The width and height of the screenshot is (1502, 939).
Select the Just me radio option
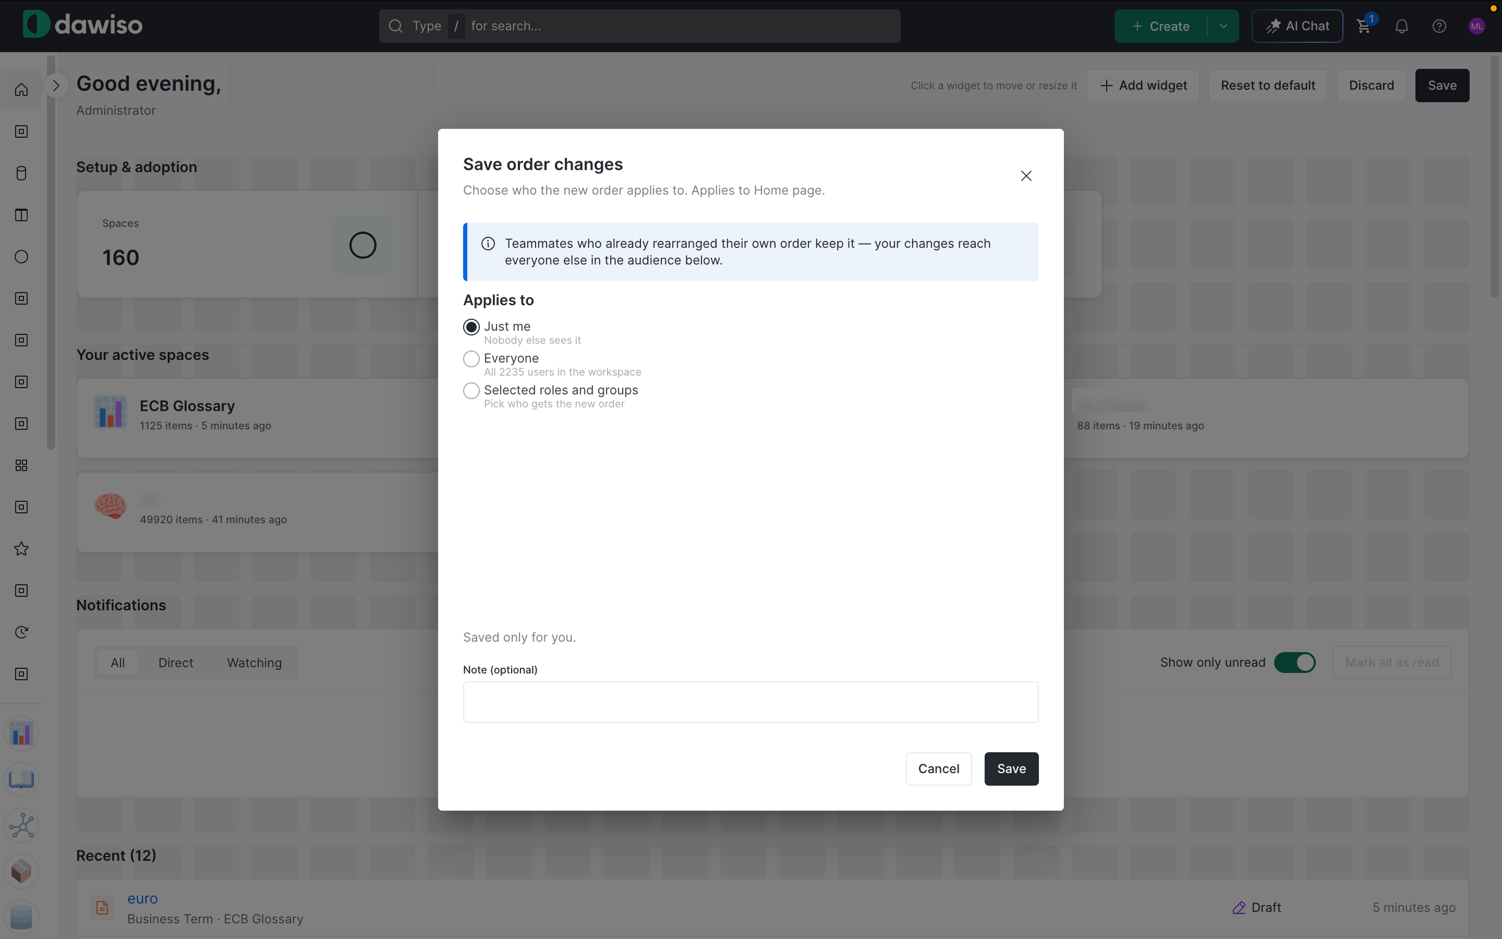tap(471, 327)
